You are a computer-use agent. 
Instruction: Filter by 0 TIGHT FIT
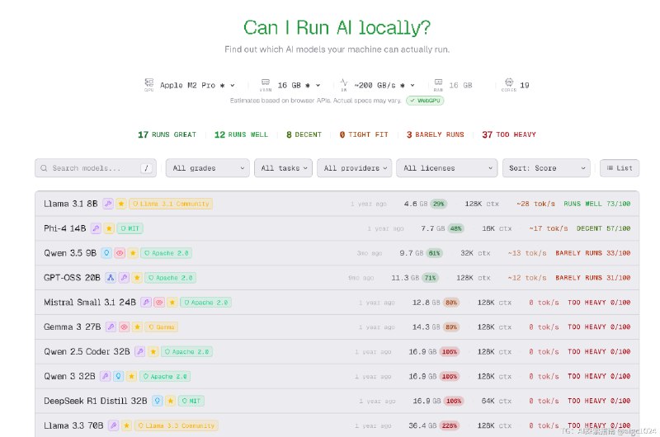click(364, 134)
